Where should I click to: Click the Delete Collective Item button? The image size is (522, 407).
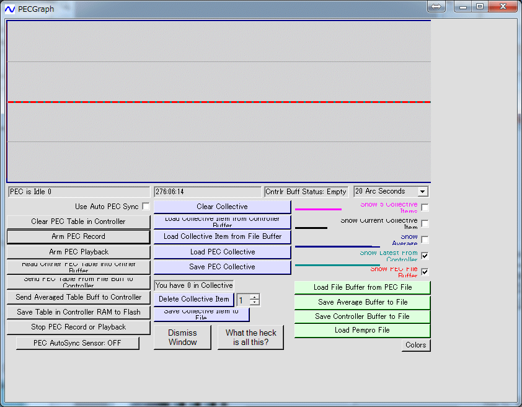tap(194, 299)
